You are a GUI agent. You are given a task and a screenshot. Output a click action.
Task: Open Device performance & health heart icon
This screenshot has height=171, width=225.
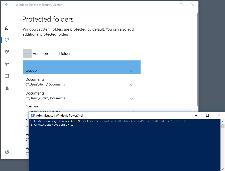tap(7, 52)
